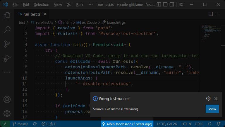Open Customize Layout options

(181, 4)
